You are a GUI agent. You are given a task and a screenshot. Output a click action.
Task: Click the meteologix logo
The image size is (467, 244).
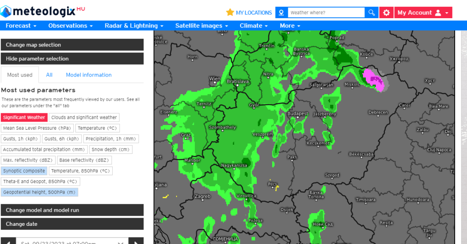pyautogui.click(x=44, y=12)
